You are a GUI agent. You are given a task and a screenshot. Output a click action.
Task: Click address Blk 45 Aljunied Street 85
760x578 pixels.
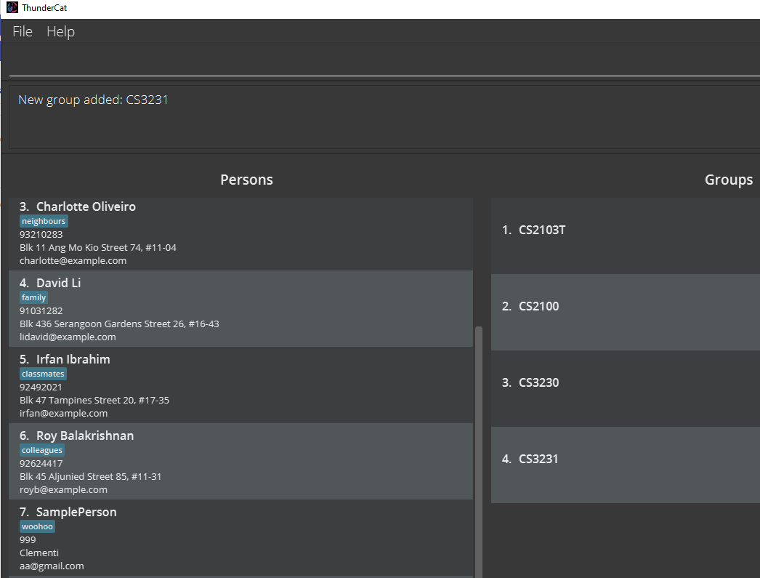(91, 477)
